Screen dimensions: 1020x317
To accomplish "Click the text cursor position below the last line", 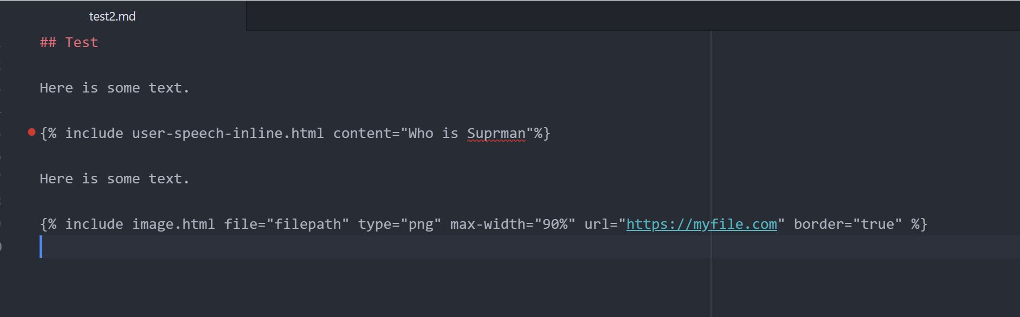I will (x=41, y=248).
